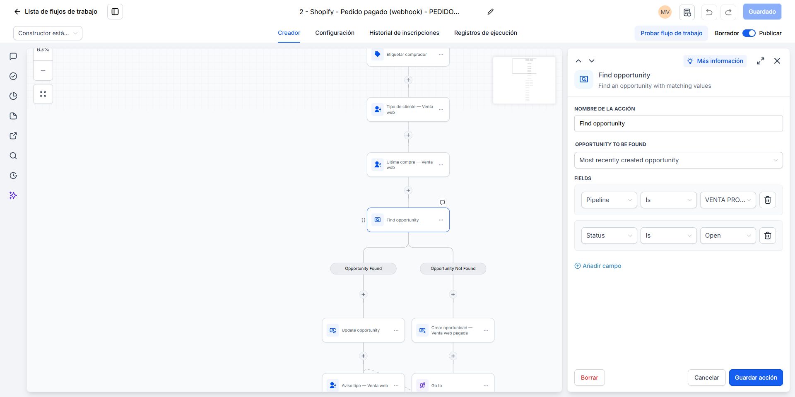This screenshot has width=795, height=397.
Task: Open the Pipeline field dropdown
Action: (x=609, y=200)
